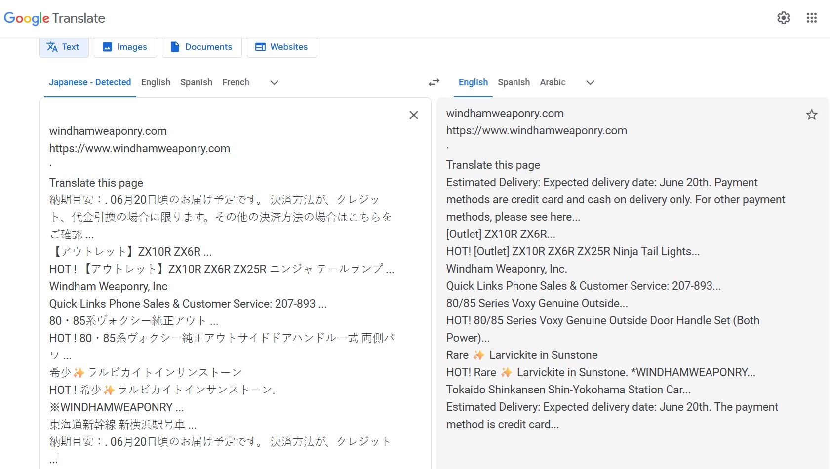This screenshot has height=469, width=830.
Task: Click the Google Translate logo
Action: point(54,18)
